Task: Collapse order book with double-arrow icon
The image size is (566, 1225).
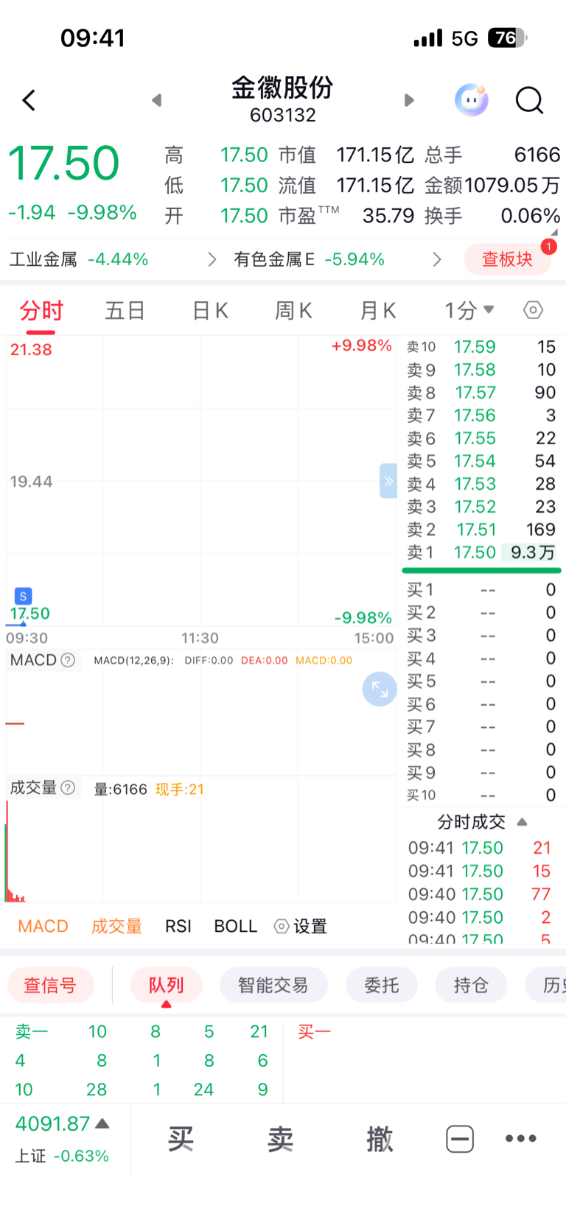Action: click(388, 481)
